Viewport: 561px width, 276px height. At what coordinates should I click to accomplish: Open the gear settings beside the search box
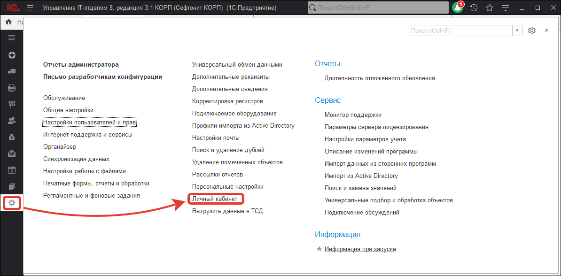pos(532,30)
